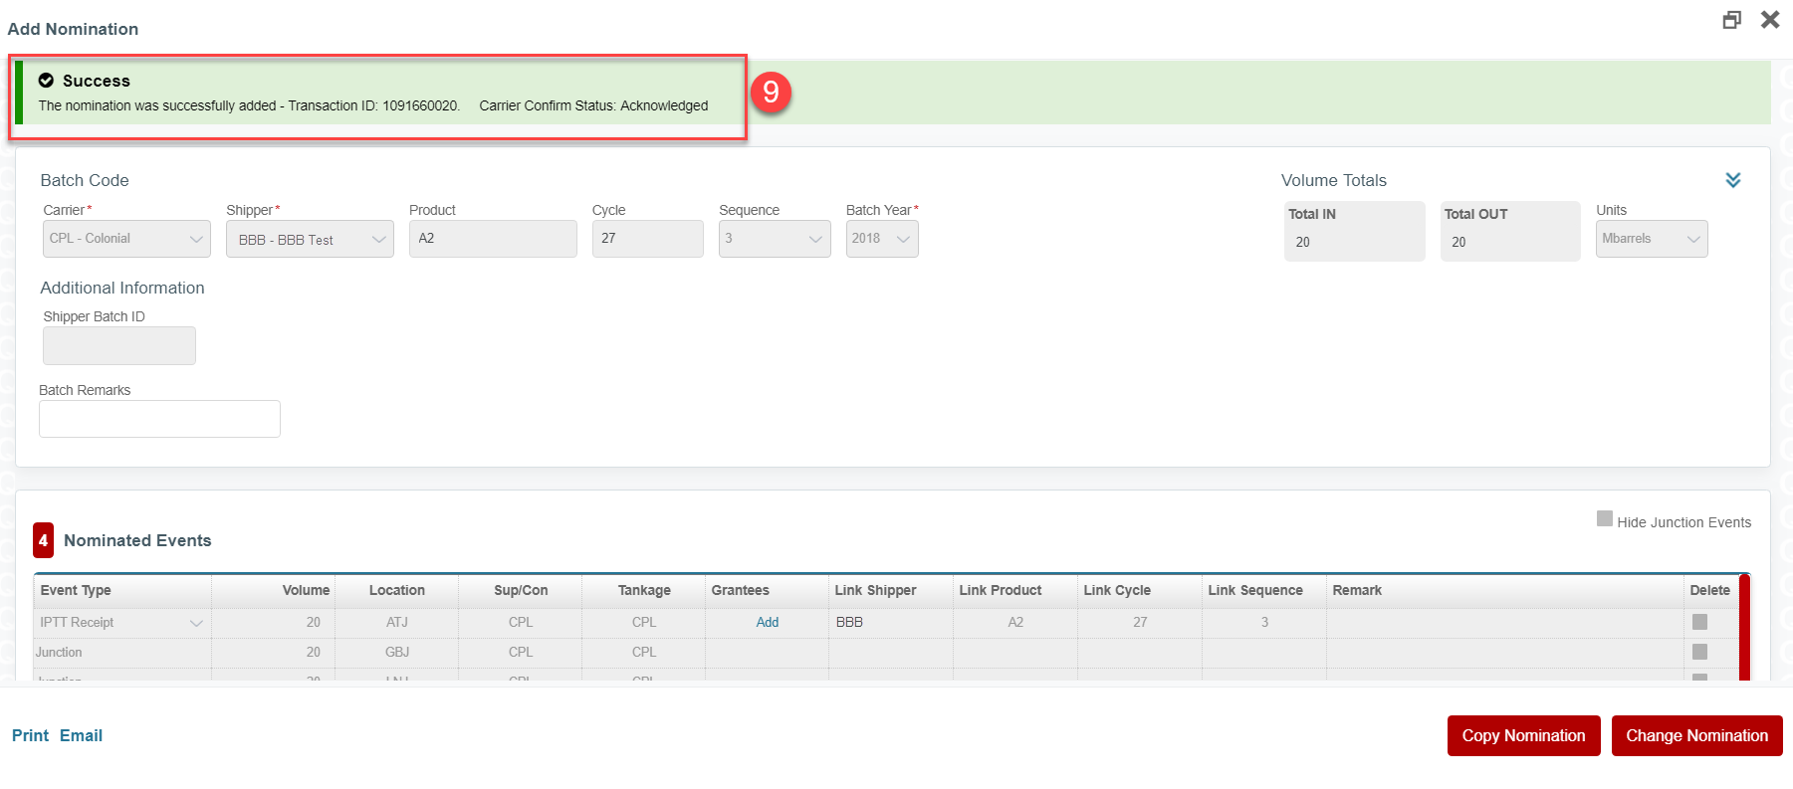Click the Add grantees link
1793x789 pixels.
(x=768, y=622)
